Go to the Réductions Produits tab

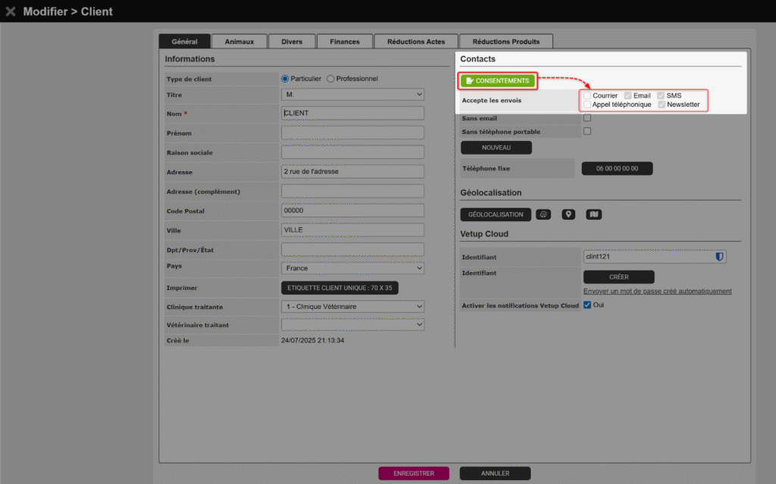point(506,42)
